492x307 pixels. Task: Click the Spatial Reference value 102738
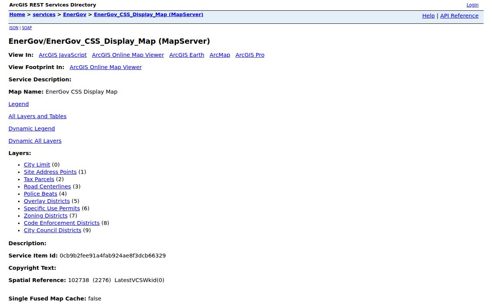coord(78,280)
